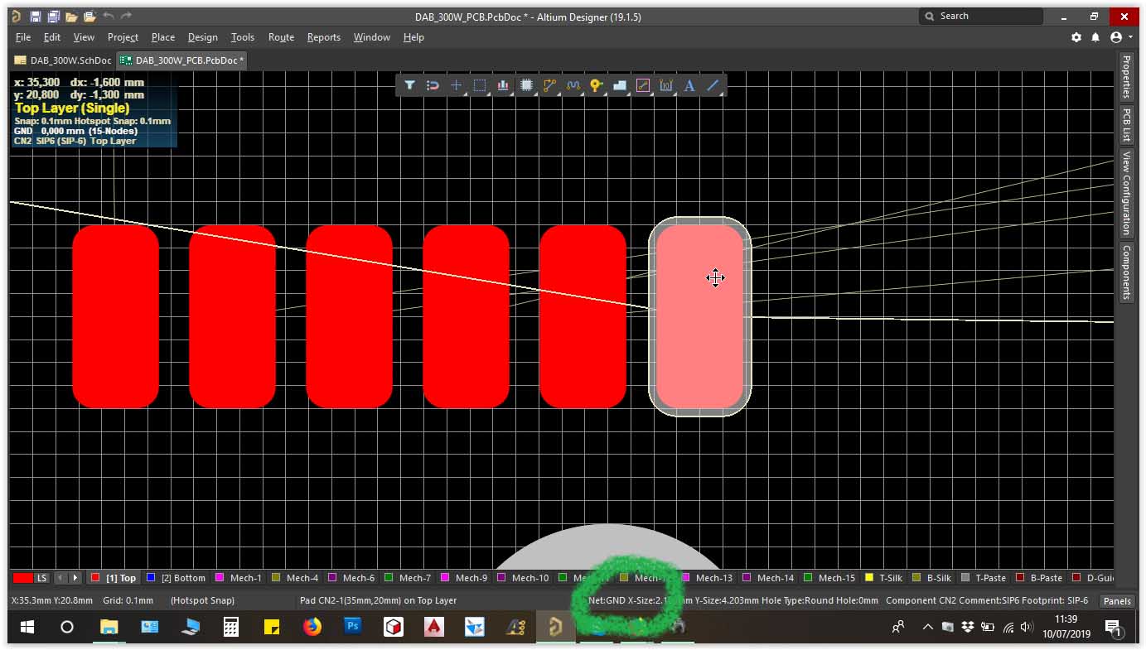This screenshot has height=650, width=1146.
Task: Click the align objects bar-chart icon
Action: pyautogui.click(x=503, y=85)
